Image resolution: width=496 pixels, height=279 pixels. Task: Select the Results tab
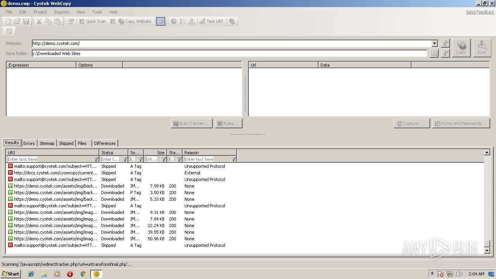[12, 143]
